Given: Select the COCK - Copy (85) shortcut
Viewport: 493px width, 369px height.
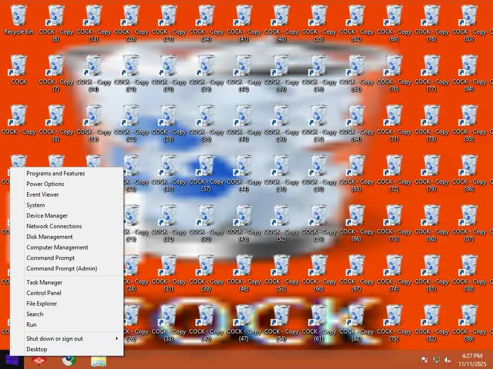Looking at the screenshot, I should pos(469,123).
